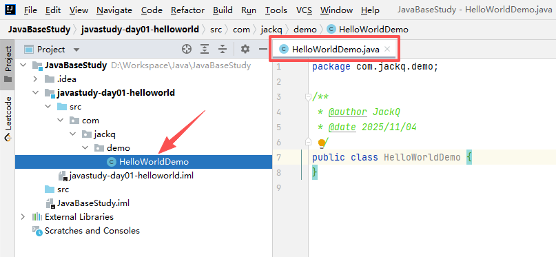The image size is (556, 257).
Task: Expand External Libraries node
Action: click(x=23, y=216)
